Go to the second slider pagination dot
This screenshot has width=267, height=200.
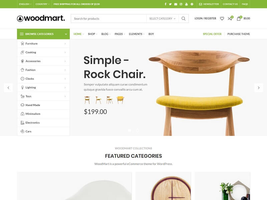click(137, 130)
